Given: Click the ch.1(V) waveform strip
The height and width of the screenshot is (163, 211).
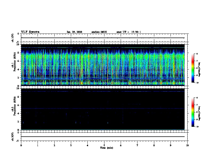Looking at the screenshot, I should (x=104, y=38).
